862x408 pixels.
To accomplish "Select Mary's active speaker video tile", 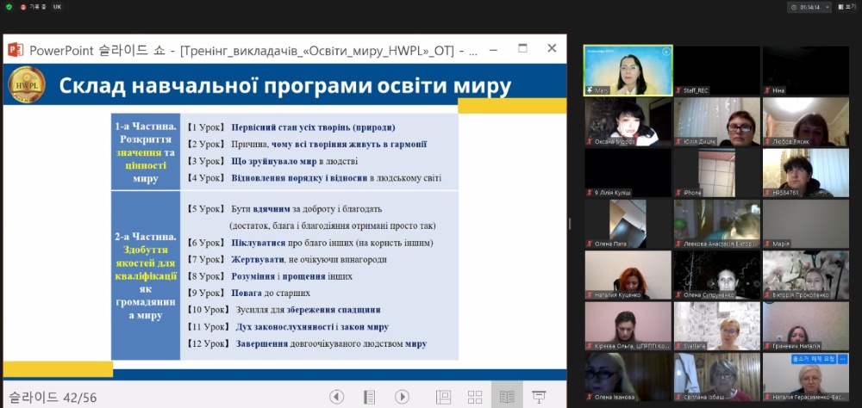I will [627, 70].
